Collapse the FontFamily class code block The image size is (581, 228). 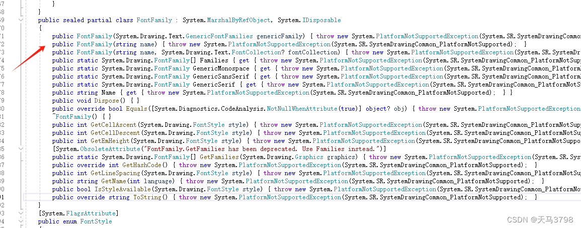pos(21,20)
